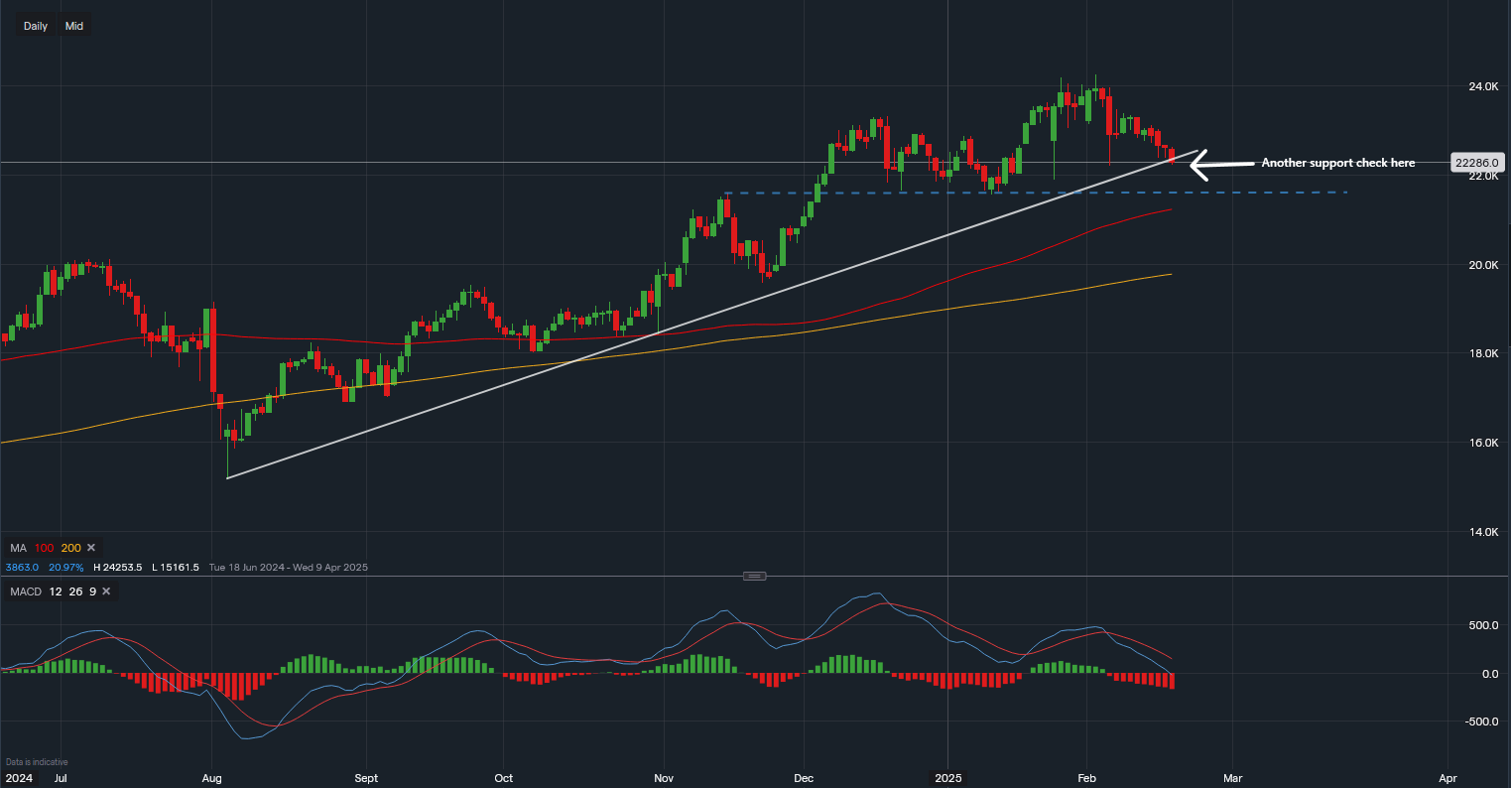The image size is (1511, 788).
Task: Close the MACD indicator using its X icon
Action: pyautogui.click(x=106, y=591)
